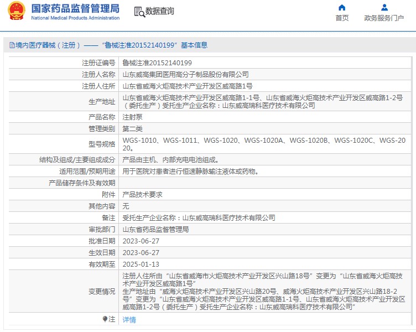Click the national emblem logo
416x332 pixels.
[16, 11]
